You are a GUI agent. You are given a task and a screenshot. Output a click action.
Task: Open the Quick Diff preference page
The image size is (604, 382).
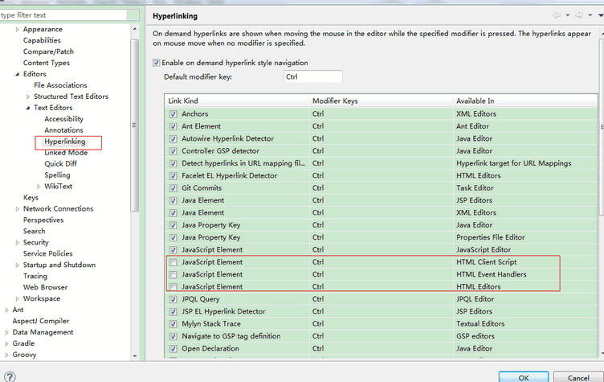[x=60, y=164]
